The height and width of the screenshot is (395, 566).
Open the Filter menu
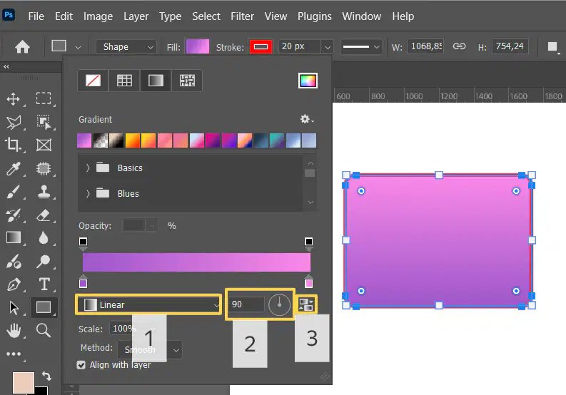coord(242,16)
